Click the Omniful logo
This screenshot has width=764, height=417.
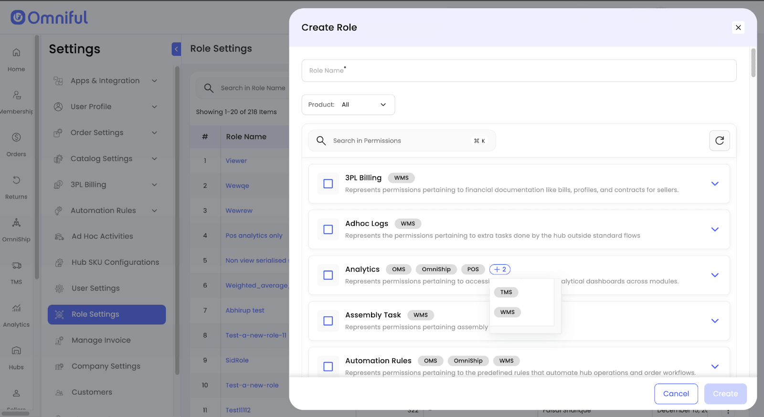(49, 18)
